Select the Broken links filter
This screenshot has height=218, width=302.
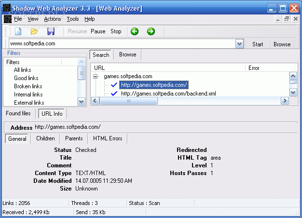(x=28, y=86)
